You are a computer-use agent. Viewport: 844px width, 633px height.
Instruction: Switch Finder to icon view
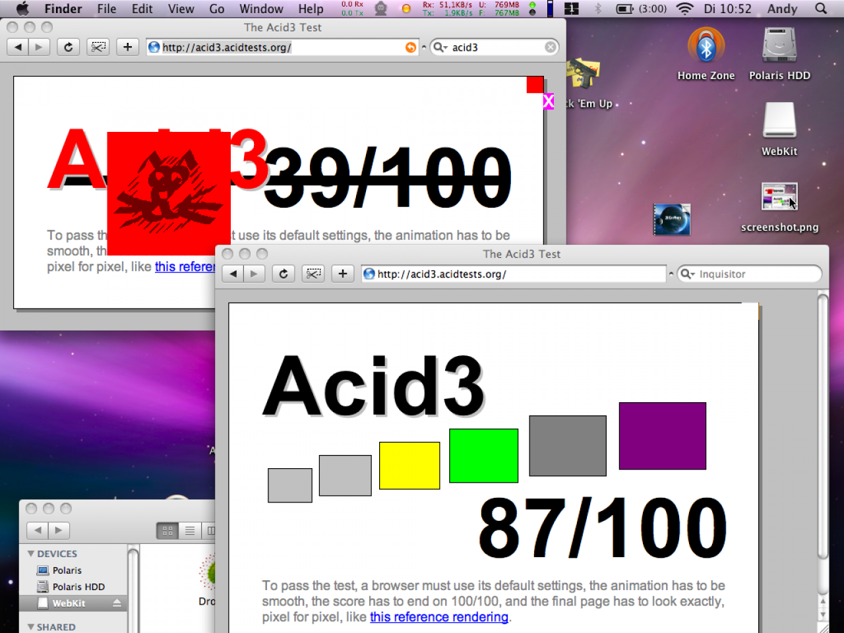point(167,530)
